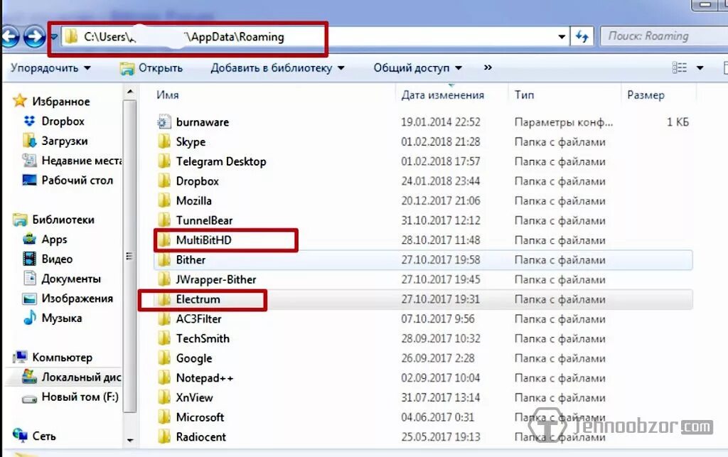Click the date 07.10.2017 9:56
Viewport: 728px width, 457px height.
coord(438,318)
